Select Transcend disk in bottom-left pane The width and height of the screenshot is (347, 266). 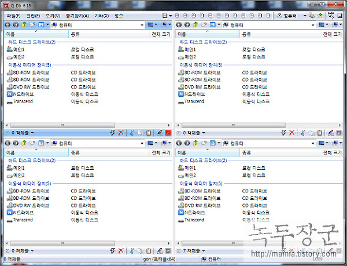click(x=20, y=220)
